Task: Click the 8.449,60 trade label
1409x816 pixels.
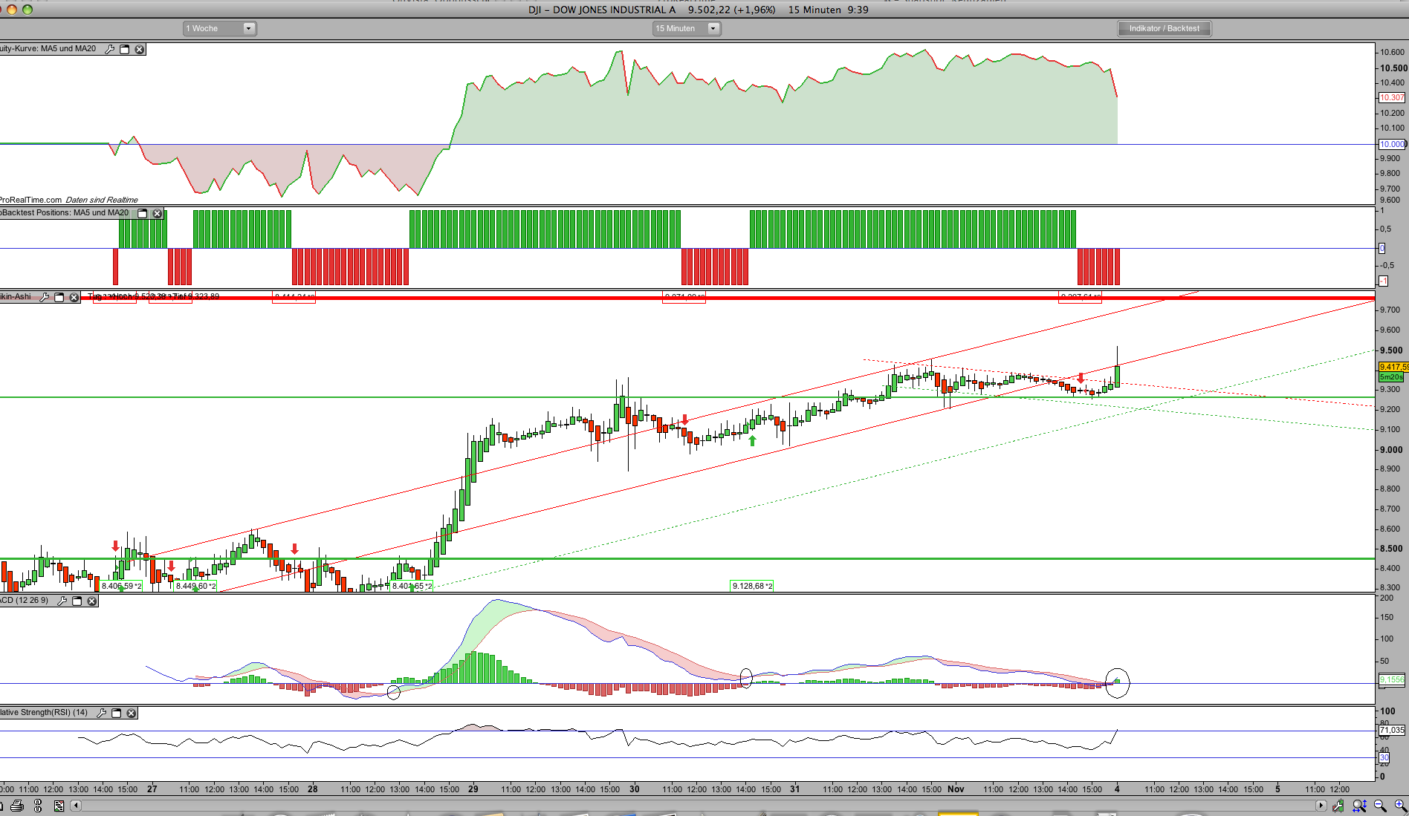Action: click(196, 587)
